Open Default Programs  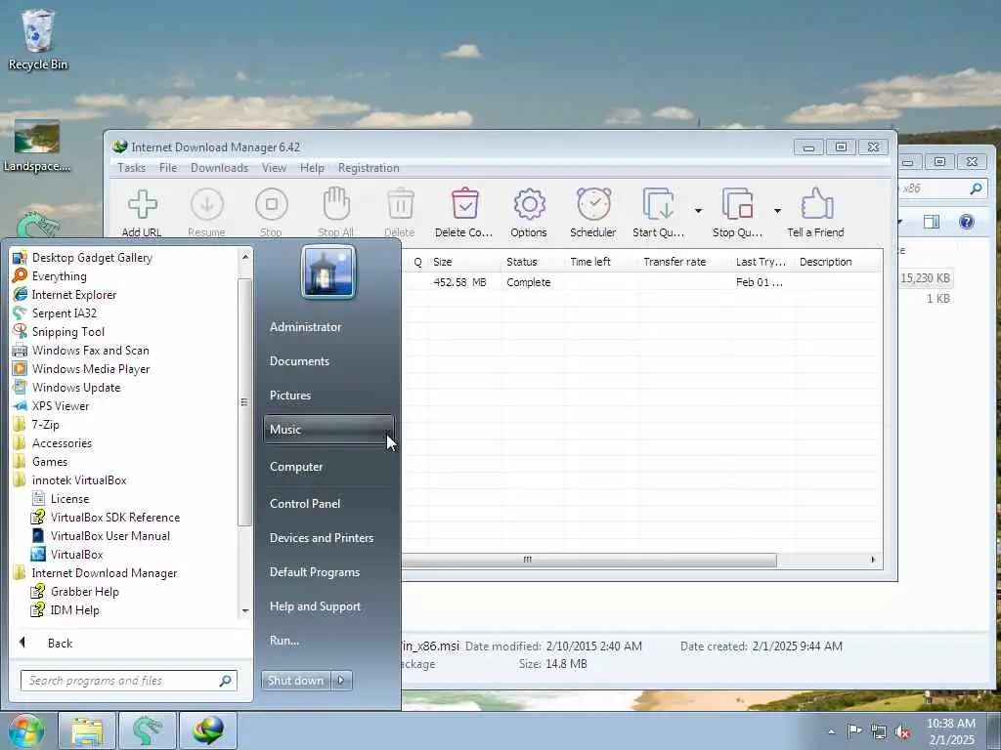(328, 572)
